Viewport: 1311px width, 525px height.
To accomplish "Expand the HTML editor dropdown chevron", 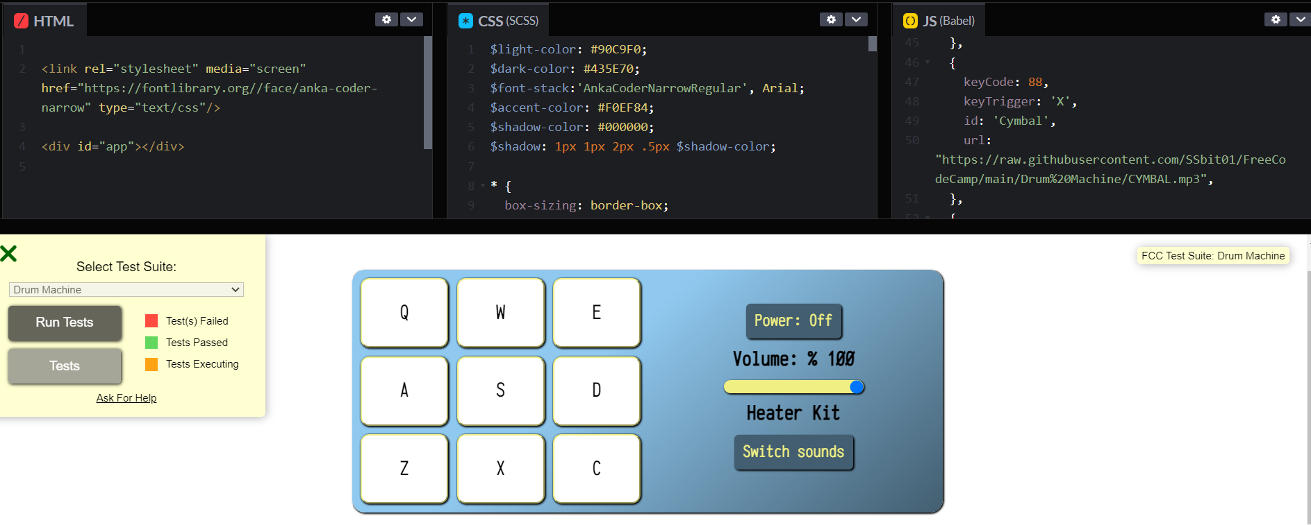I will [411, 19].
